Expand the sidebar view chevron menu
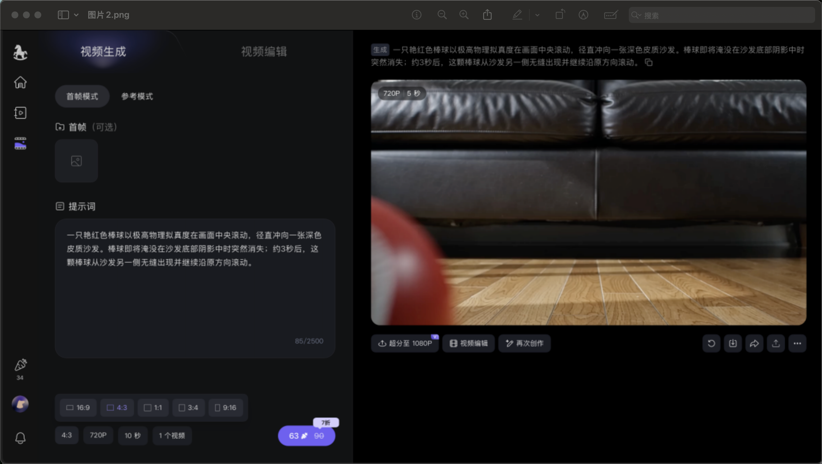Viewport: 822px width, 464px height. point(76,15)
